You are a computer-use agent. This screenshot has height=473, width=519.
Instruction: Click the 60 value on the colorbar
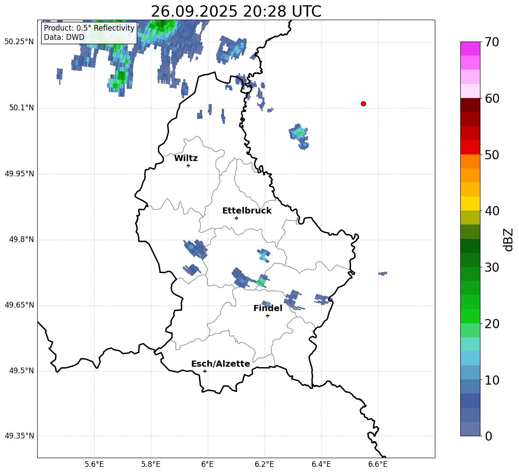pyautogui.click(x=492, y=98)
